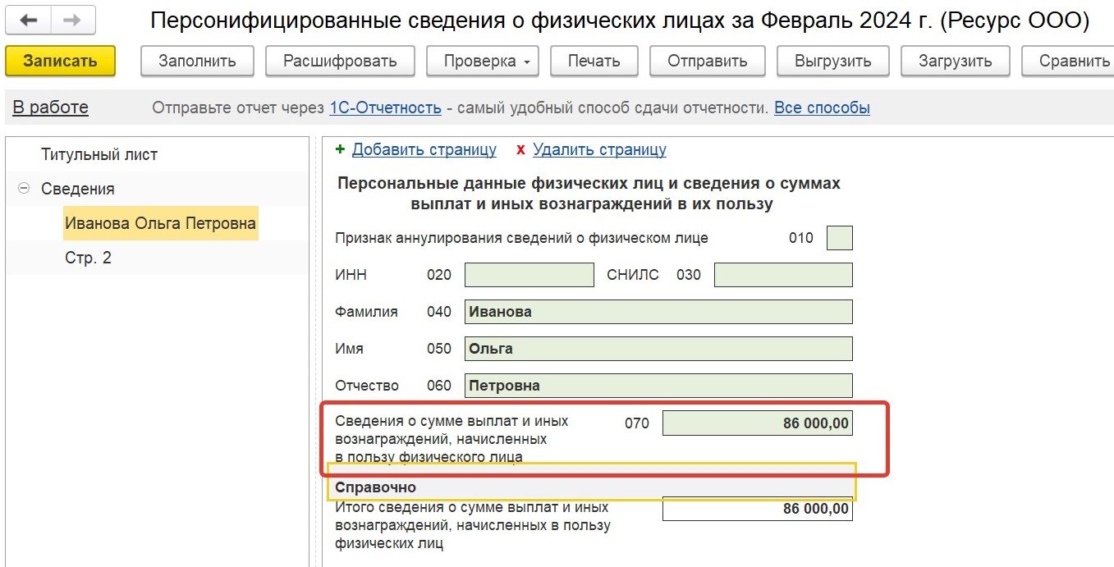Image resolution: width=1114 pixels, height=567 pixels.
Task: Select Стр. 2 in the tree
Action: [x=88, y=258]
